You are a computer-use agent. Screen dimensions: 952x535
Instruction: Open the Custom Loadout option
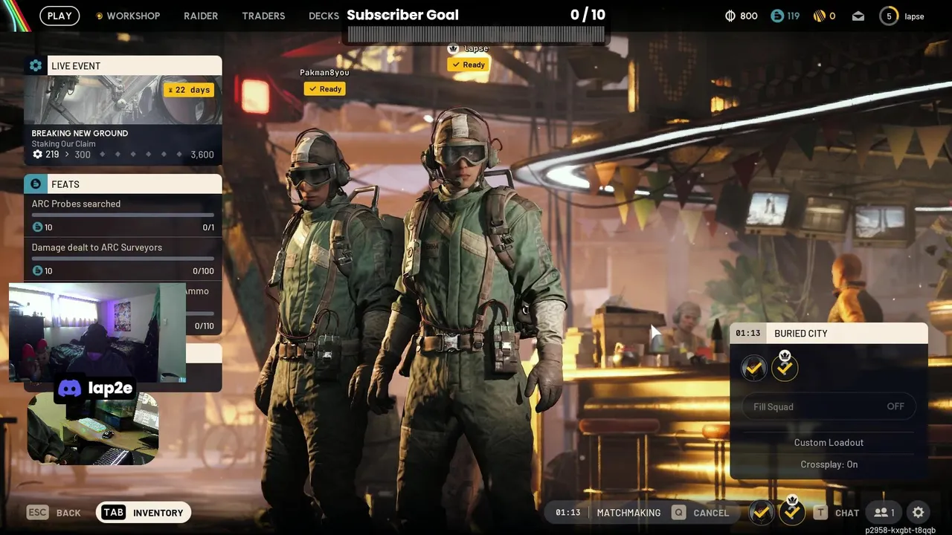click(829, 442)
